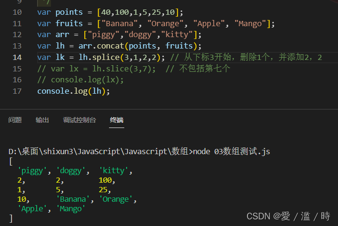Click 'doggy' in the terminal output
The width and height of the screenshot is (338, 226).
tap(71, 171)
